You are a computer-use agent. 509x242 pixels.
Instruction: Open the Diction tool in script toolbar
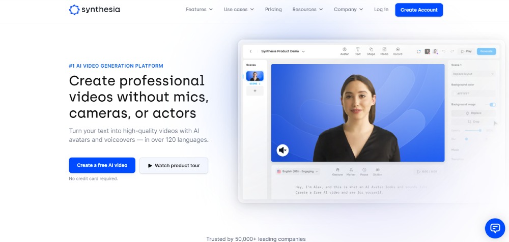378,172
